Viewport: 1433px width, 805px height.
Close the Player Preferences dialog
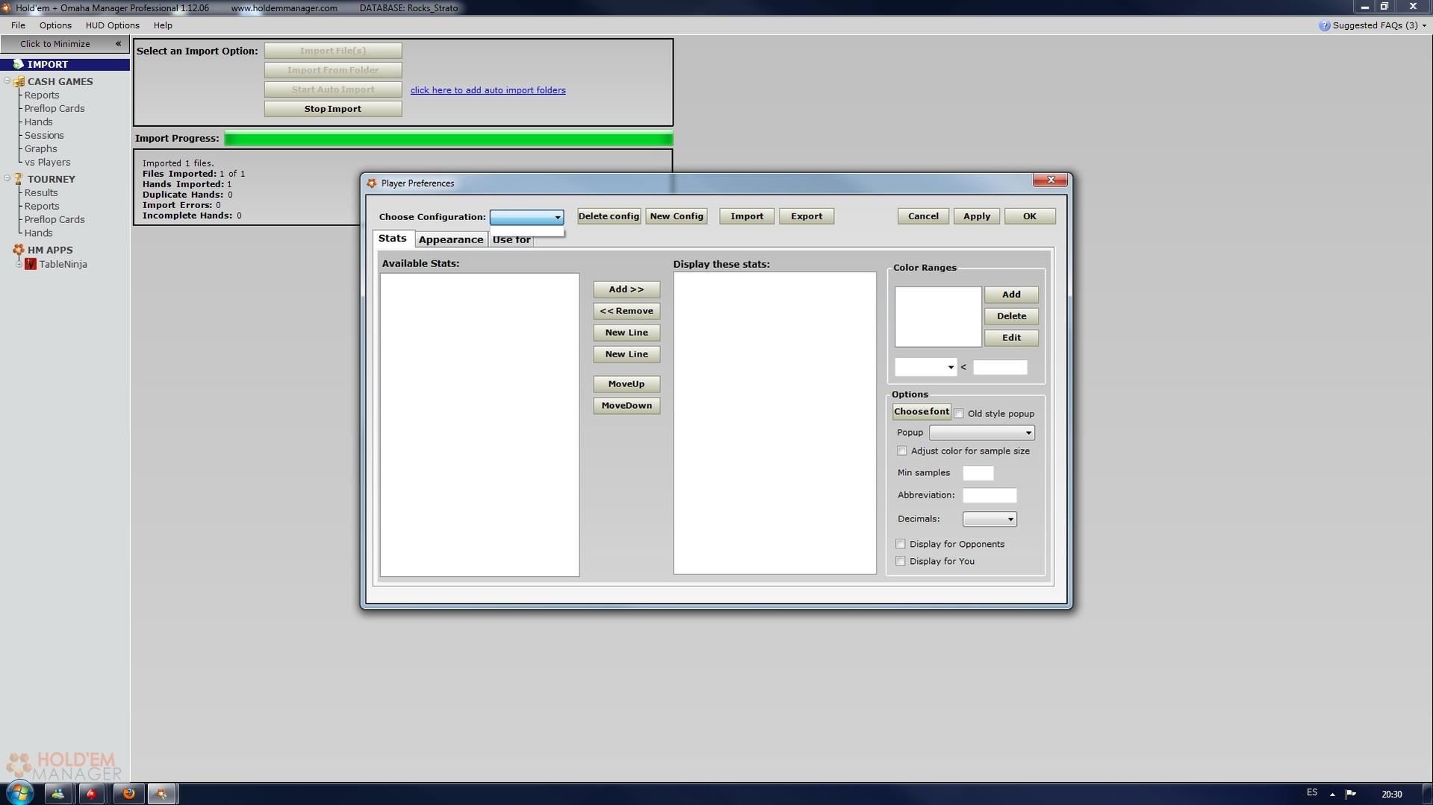pyautogui.click(x=1051, y=180)
